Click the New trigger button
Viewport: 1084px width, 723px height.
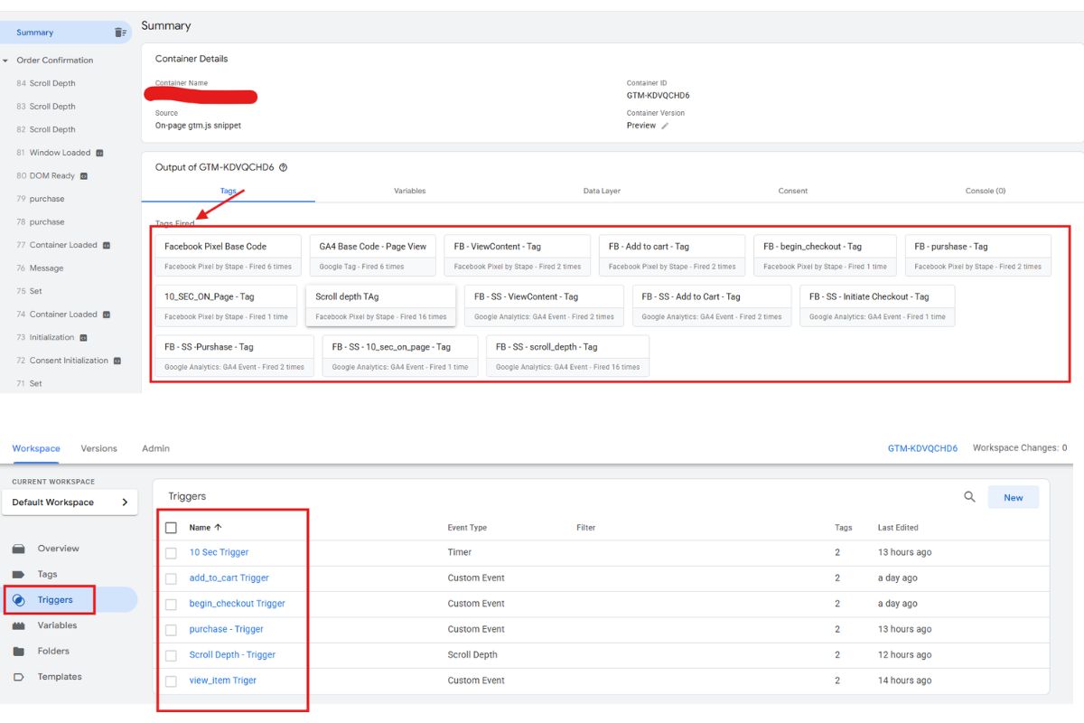tap(1013, 497)
